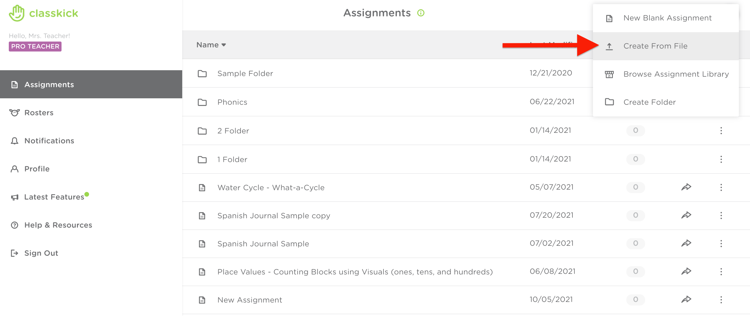The width and height of the screenshot is (750, 316).
Task: Expand the three-dot menu for Place Values assignment
Action: click(722, 272)
